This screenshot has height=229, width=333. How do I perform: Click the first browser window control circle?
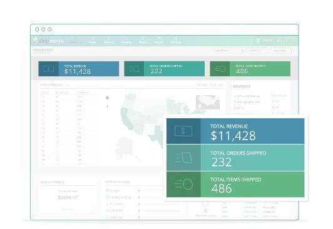click(x=37, y=29)
